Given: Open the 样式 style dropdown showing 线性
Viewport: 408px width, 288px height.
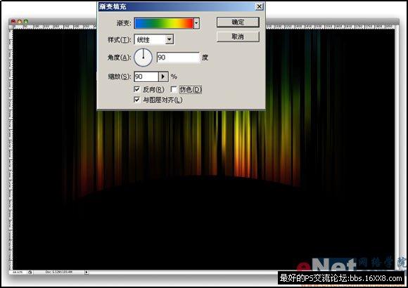Looking at the screenshot, I should coord(154,39).
